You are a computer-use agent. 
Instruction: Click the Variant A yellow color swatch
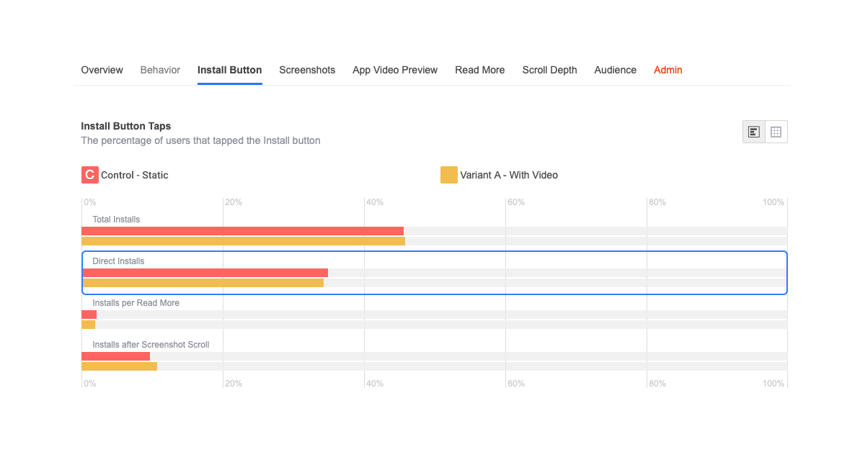(x=449, y=175)
